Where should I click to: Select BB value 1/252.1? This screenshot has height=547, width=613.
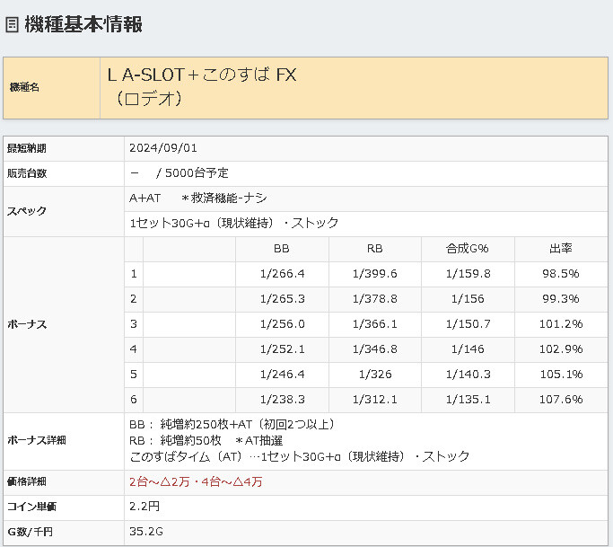282,349
